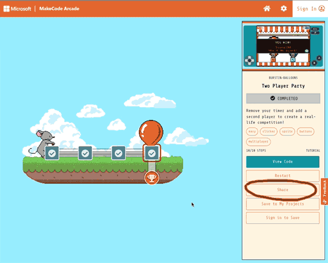Click the Share button
The width and height of the screenshot is (328, 263).
coord(283,190)
